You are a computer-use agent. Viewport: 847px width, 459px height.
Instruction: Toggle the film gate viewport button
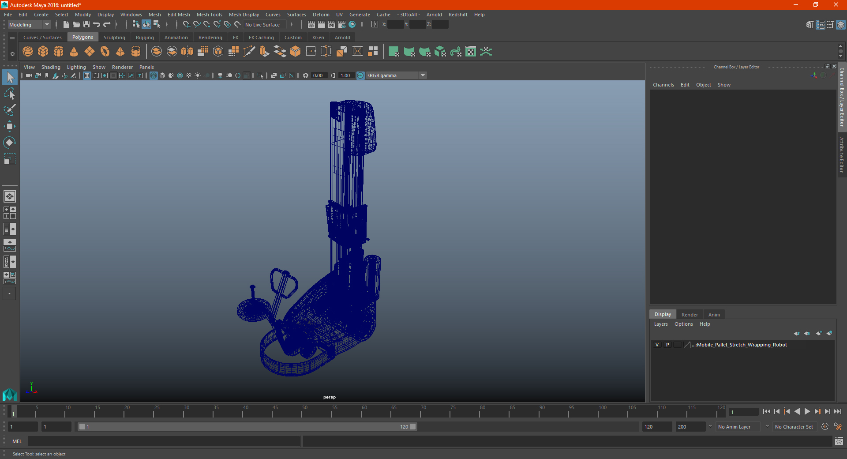[x=96, y=76]
